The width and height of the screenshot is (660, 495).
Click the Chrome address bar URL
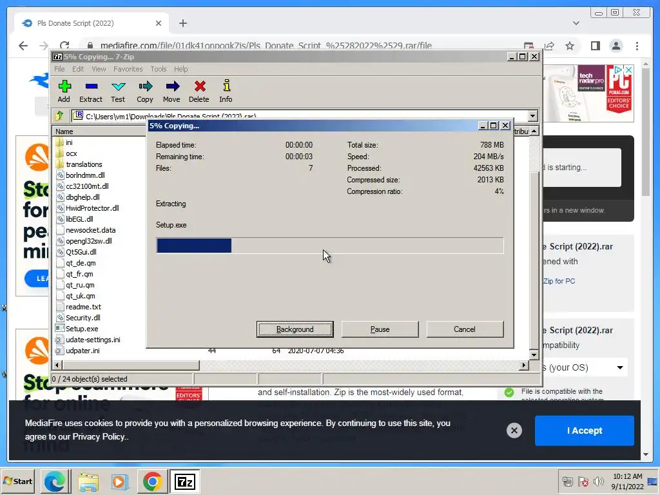coord(266,46)
